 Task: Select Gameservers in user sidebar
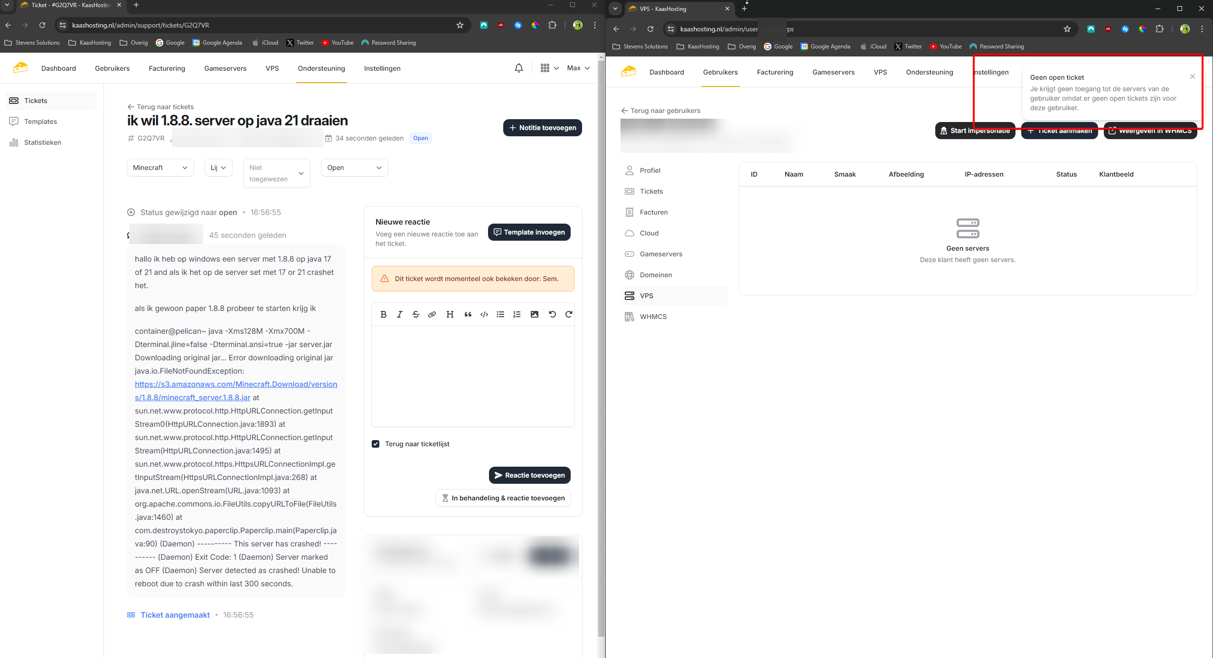point(661,254)
